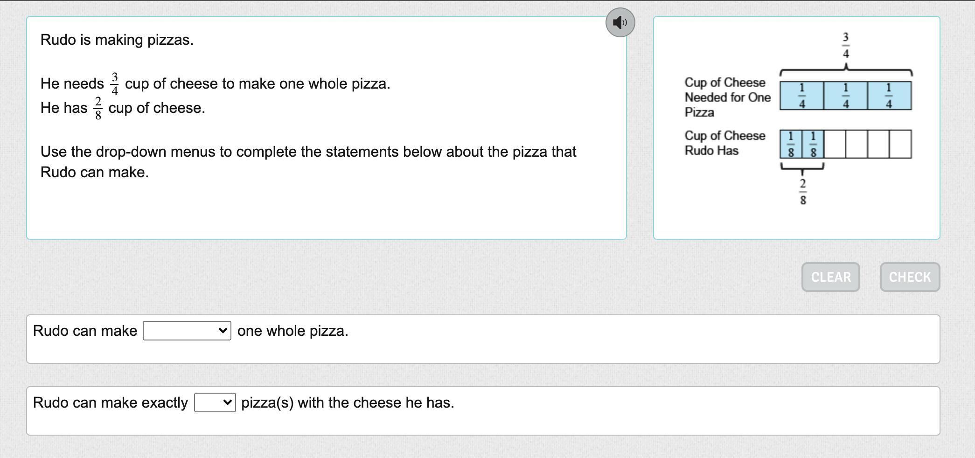Screen dimensions: 975x458
Task: Click the "Cup of Cheese Needed for One Pizza" label
Action: pos(727,97)
